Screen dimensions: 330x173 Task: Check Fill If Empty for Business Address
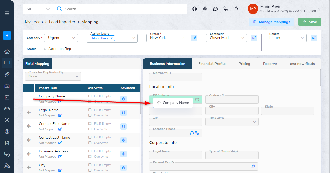click(90, 151)
